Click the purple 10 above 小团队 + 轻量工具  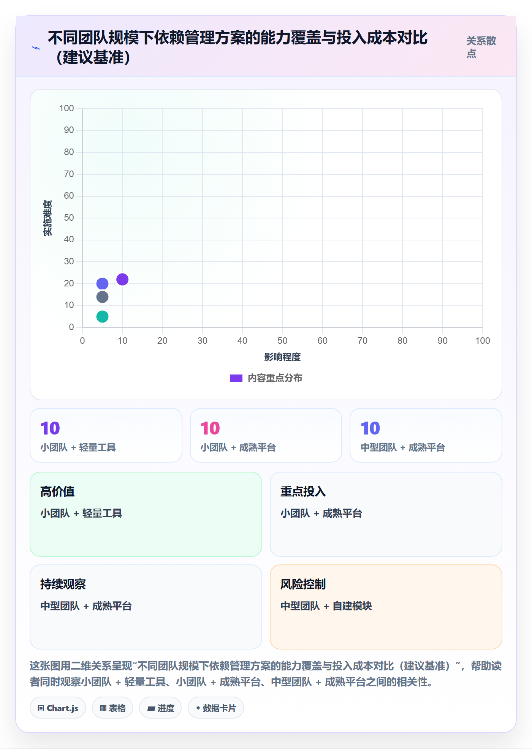tap(50, 428)
